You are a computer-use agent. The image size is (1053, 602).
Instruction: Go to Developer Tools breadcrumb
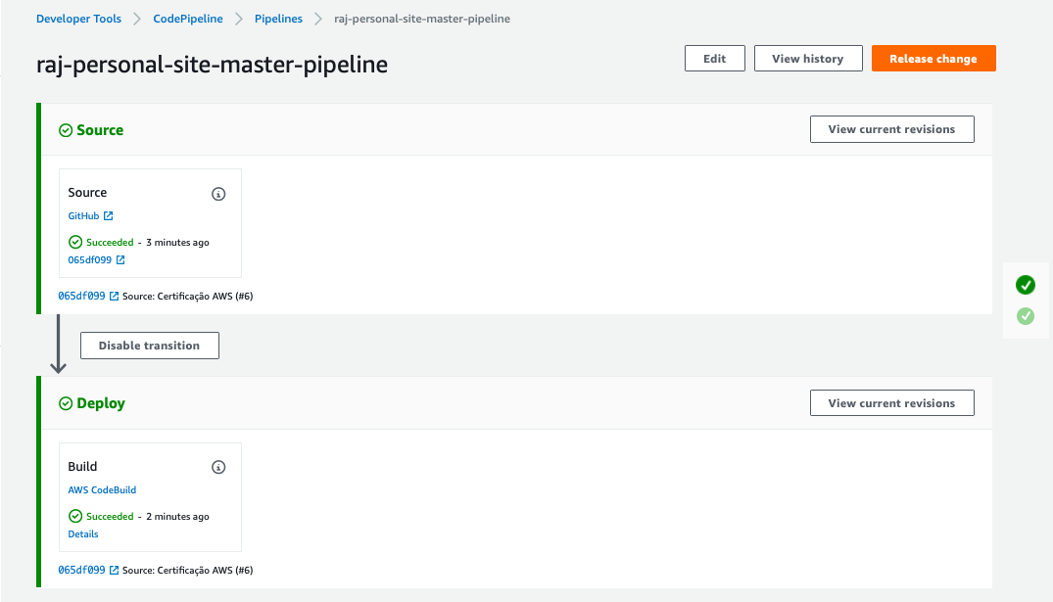point(78,19)
